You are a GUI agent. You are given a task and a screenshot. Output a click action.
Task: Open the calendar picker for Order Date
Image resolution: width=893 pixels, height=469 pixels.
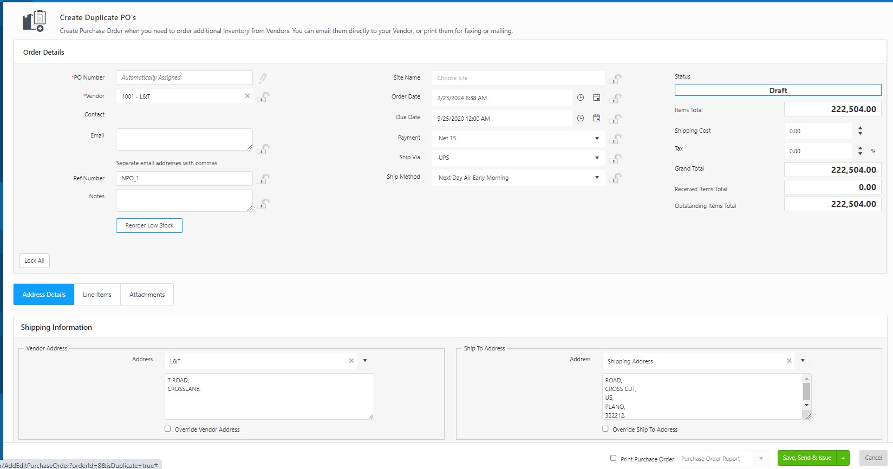pyautogui.click(x=596, y=97)
